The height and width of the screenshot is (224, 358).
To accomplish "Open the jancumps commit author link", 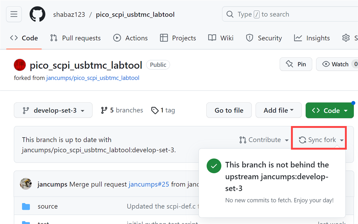I will [x=52, y=184].
